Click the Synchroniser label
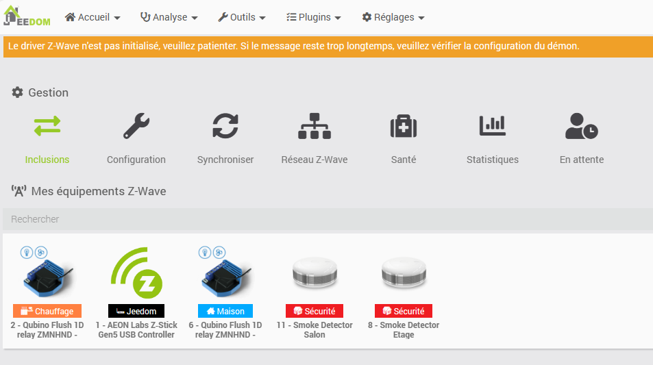 [x=225, y=160]
